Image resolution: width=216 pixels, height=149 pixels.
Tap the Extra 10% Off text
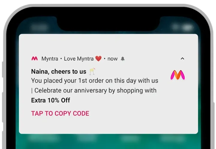51,100
